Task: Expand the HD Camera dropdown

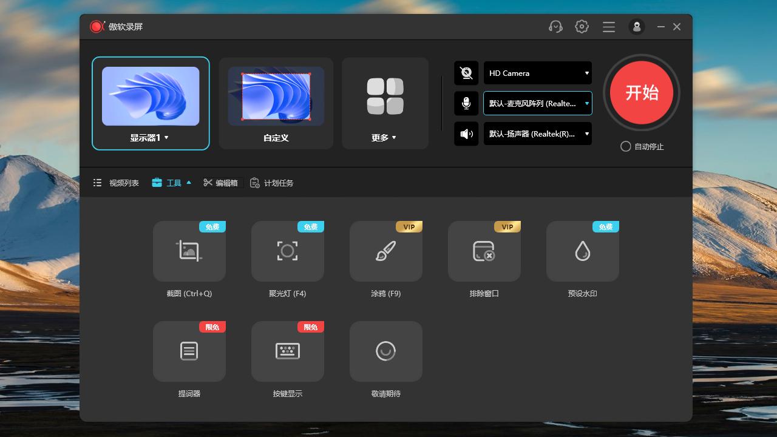Action: point(537,73)
